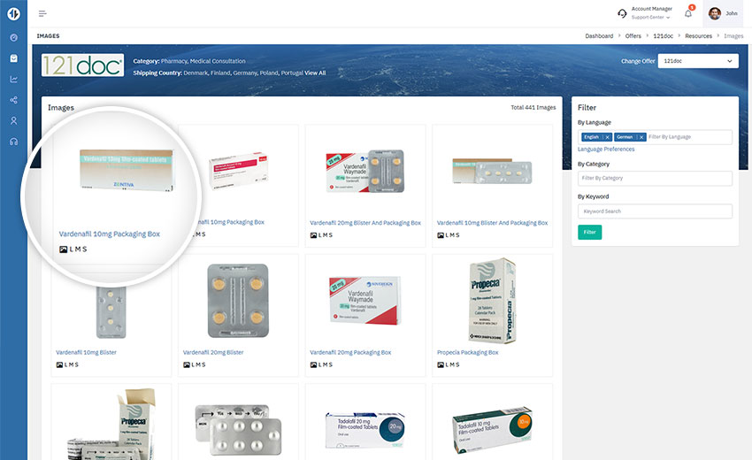
Task: Go to Offers breadcrumb
Action: (633, 36)
